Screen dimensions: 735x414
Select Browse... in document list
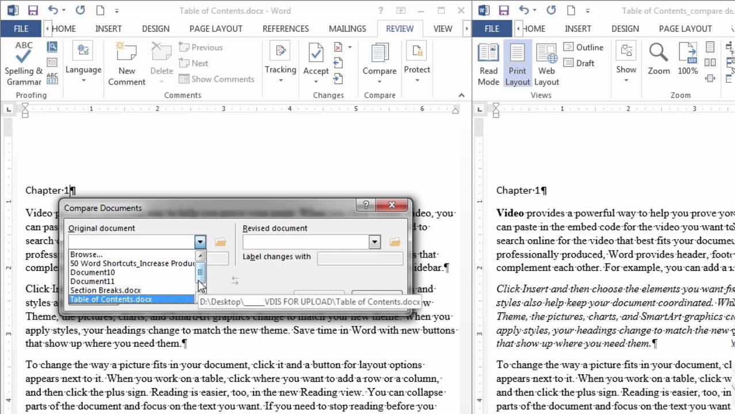tap(132, 254)
